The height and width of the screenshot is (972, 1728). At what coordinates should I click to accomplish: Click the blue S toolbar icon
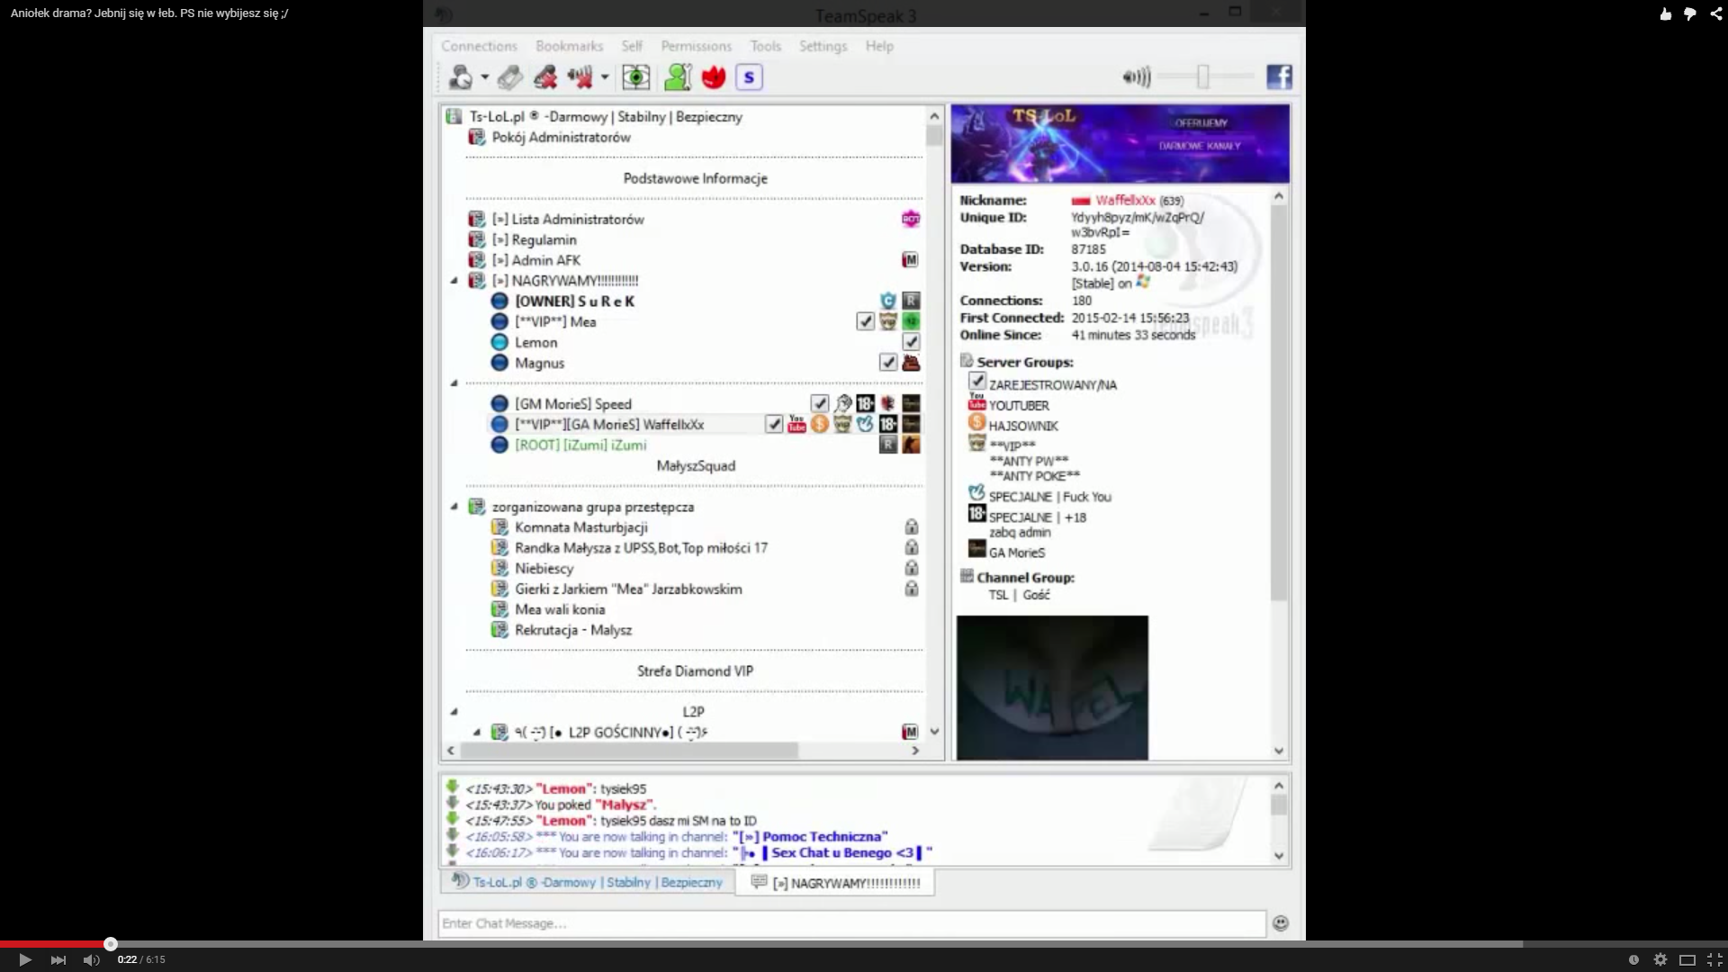tap(749, 77)
